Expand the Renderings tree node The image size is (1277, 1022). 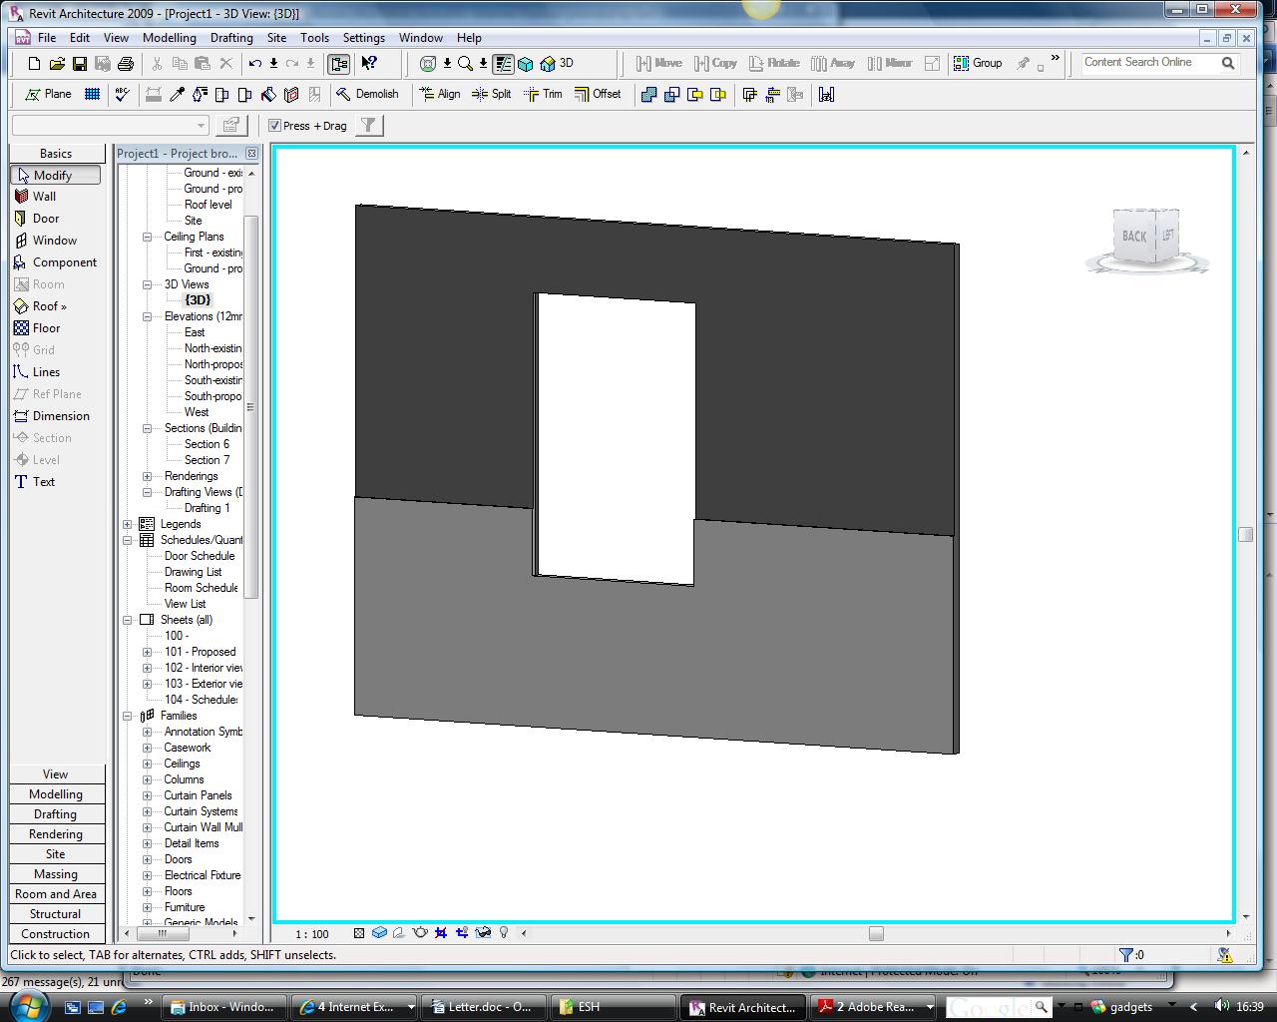coord(148,476)
